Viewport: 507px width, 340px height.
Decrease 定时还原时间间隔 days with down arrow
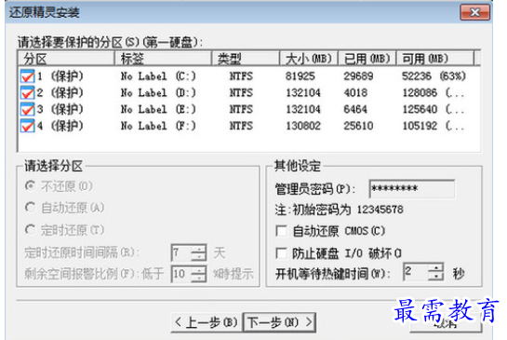198,257
